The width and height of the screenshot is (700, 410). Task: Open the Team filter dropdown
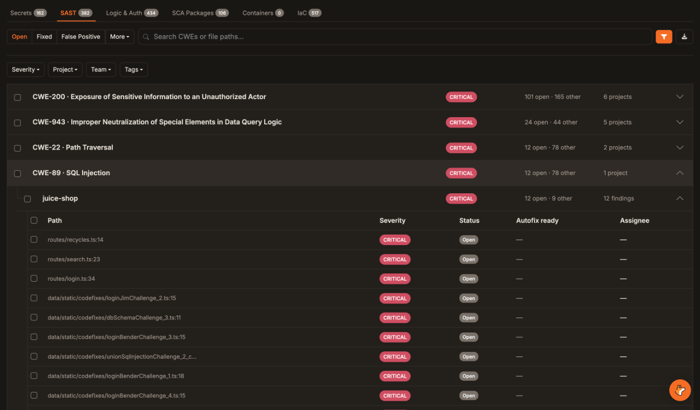point(101,70)
